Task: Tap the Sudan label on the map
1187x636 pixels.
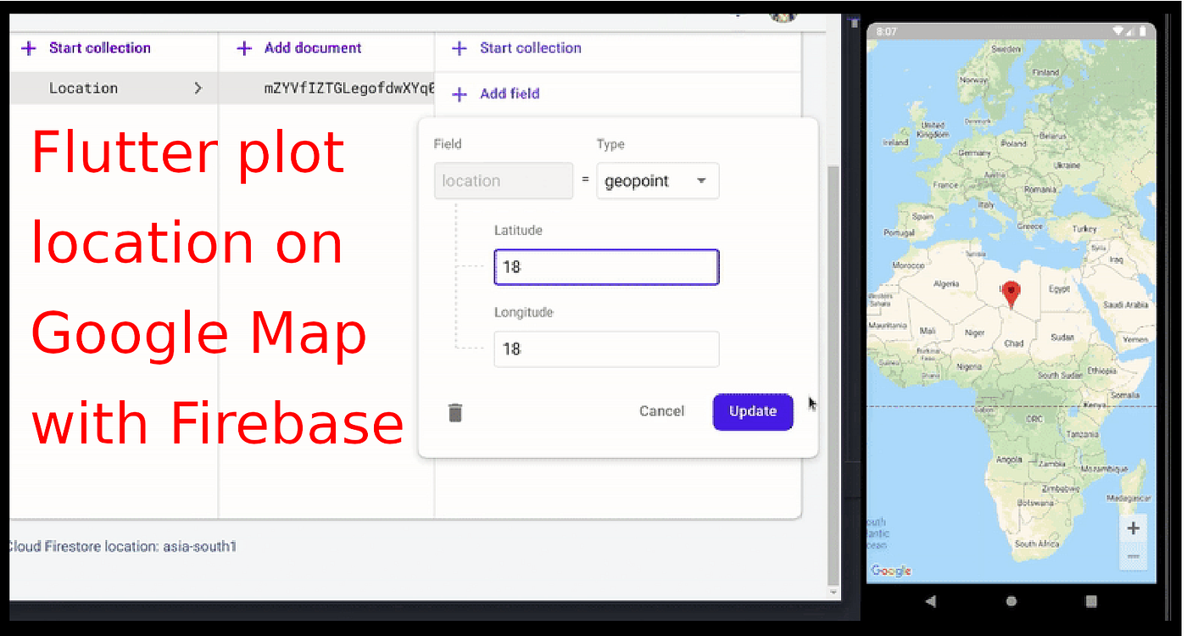Action: 1062,337
